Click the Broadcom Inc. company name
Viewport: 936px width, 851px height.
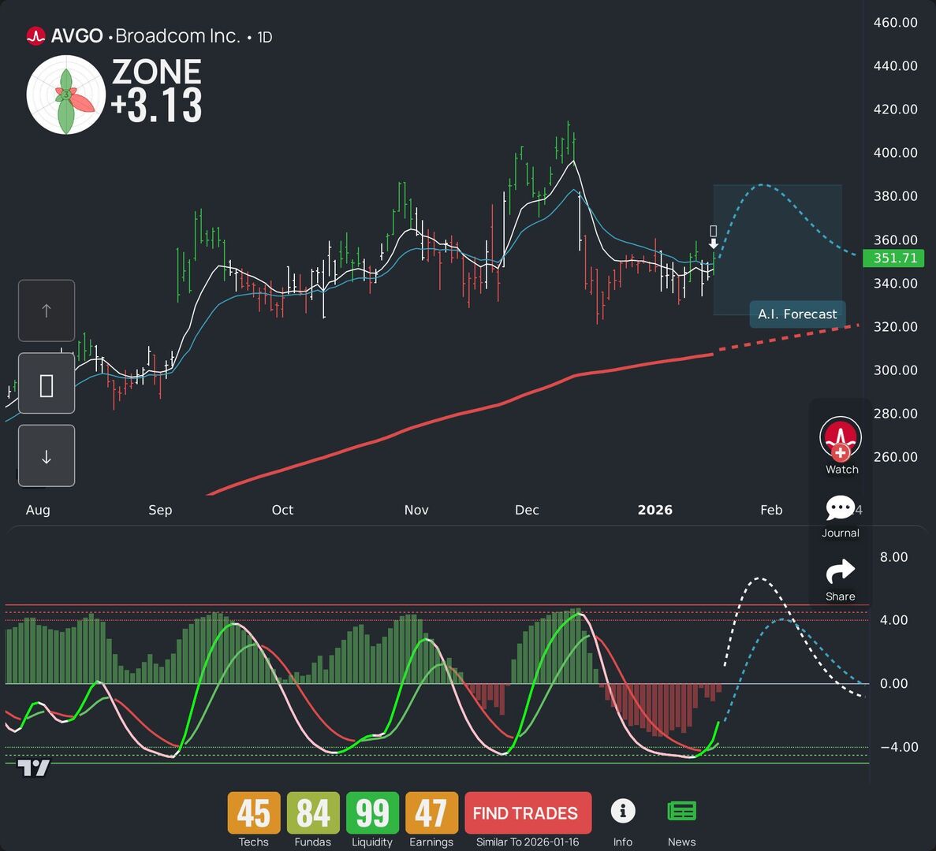point(178,36)
